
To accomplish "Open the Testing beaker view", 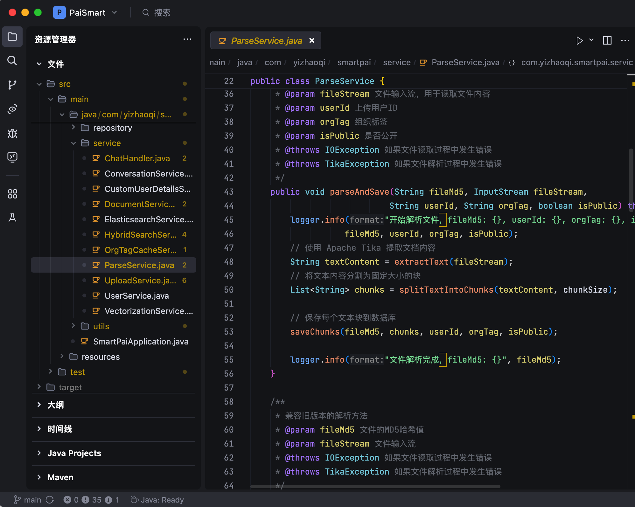I will 12,219.
